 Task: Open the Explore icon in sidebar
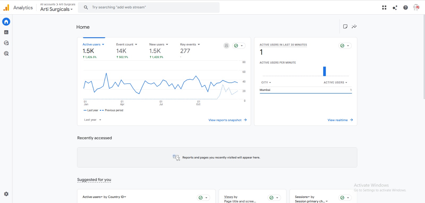(x=6, y=43)
